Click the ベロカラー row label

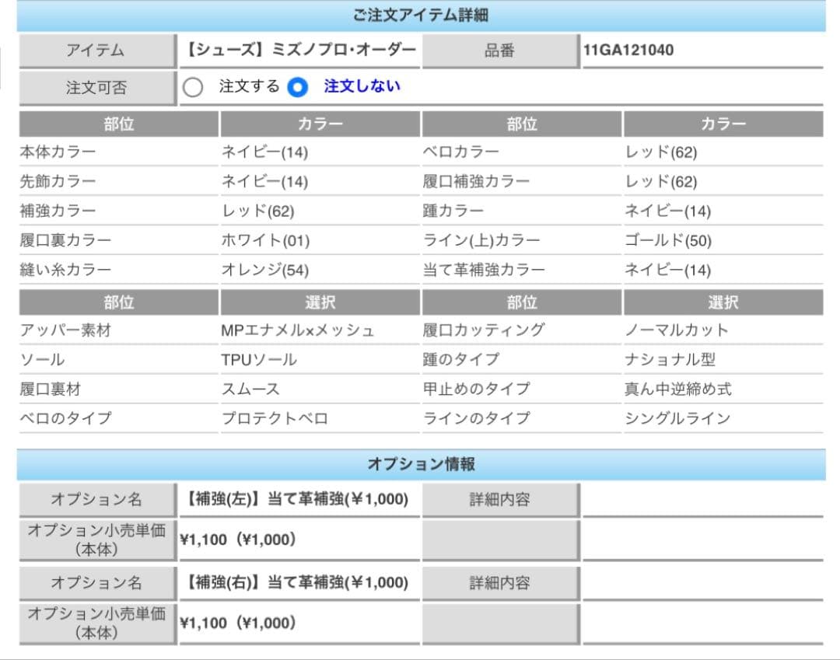click(x=460, y=152)
